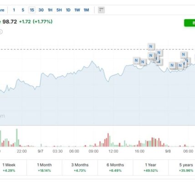195x182 pixels.
Task: Click the tallest red volume bar near 12:00
Action: coord(108,140)
